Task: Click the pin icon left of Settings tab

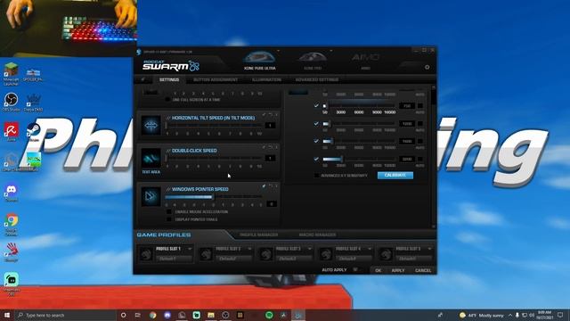Action: tap(142, 79)
